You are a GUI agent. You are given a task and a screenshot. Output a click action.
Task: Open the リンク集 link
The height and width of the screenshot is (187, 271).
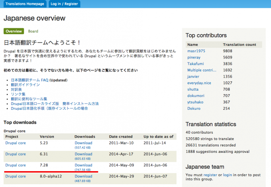[x=18, y=94]
